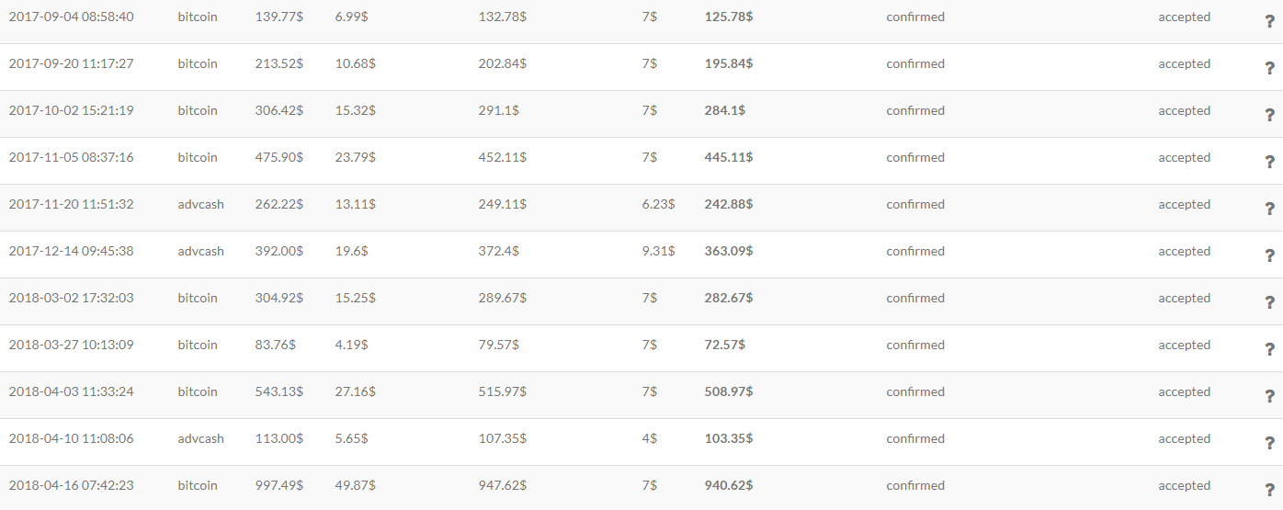Viewport: 1283px width, 510px height.
Task: Click the 452.11$ value cell
Action: coord(502,157)
